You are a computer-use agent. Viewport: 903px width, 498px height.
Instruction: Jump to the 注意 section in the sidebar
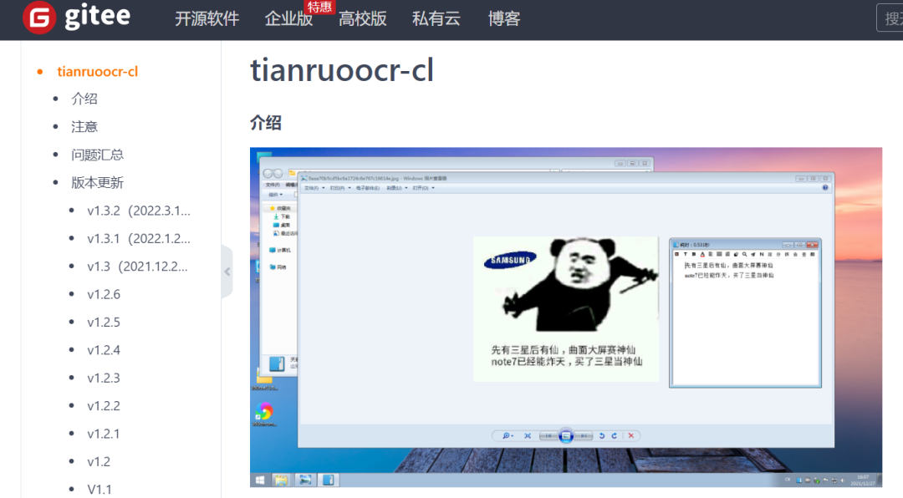point(84,127)
